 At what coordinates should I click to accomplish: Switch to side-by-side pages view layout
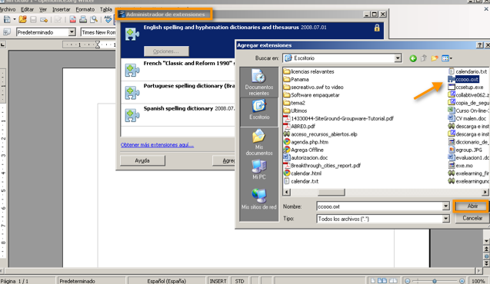(x=382, y=281)
